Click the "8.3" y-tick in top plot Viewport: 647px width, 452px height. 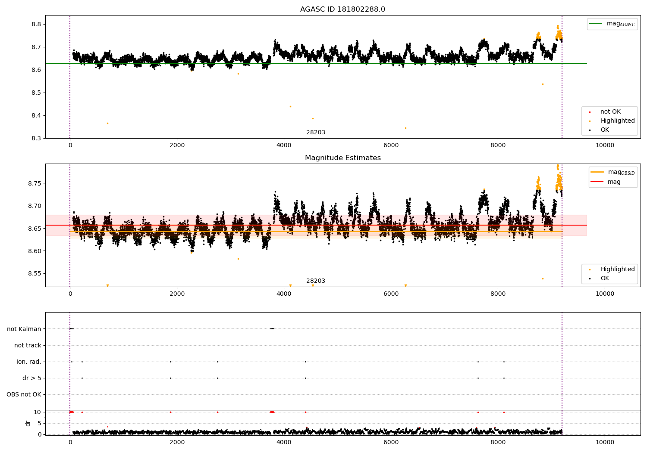[36, 139]
